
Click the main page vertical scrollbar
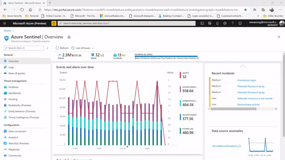click(284, 96)
